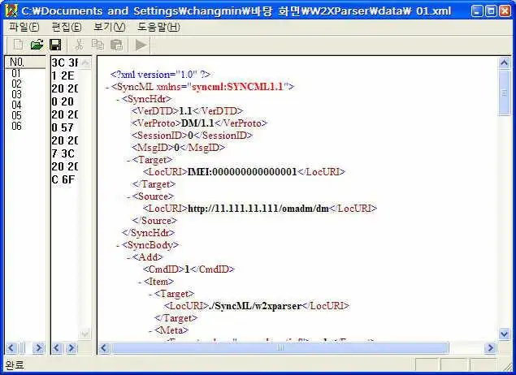Click the http://11.111.11.111/omadm/dm URL text

pyautogui.click(x=258, y=209)
